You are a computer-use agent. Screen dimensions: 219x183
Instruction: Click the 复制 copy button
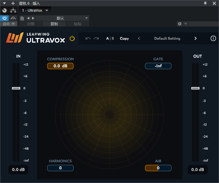click(x=54, y=24)
